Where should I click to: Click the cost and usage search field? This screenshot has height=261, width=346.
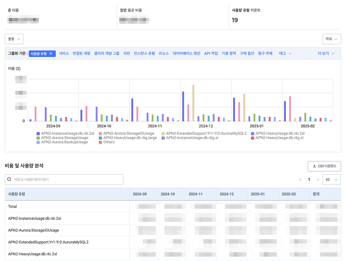64,179
